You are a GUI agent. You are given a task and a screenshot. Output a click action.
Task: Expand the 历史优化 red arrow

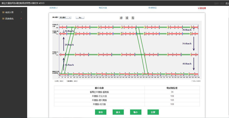coord(21,19)
